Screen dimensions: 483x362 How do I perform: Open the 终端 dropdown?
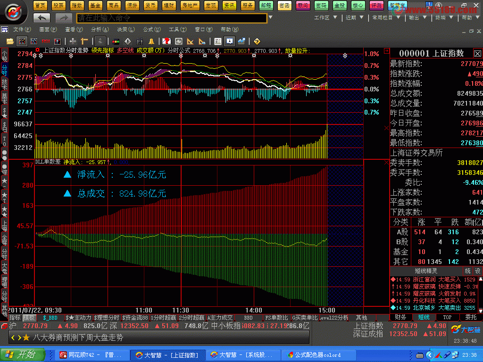pos(444,17)
